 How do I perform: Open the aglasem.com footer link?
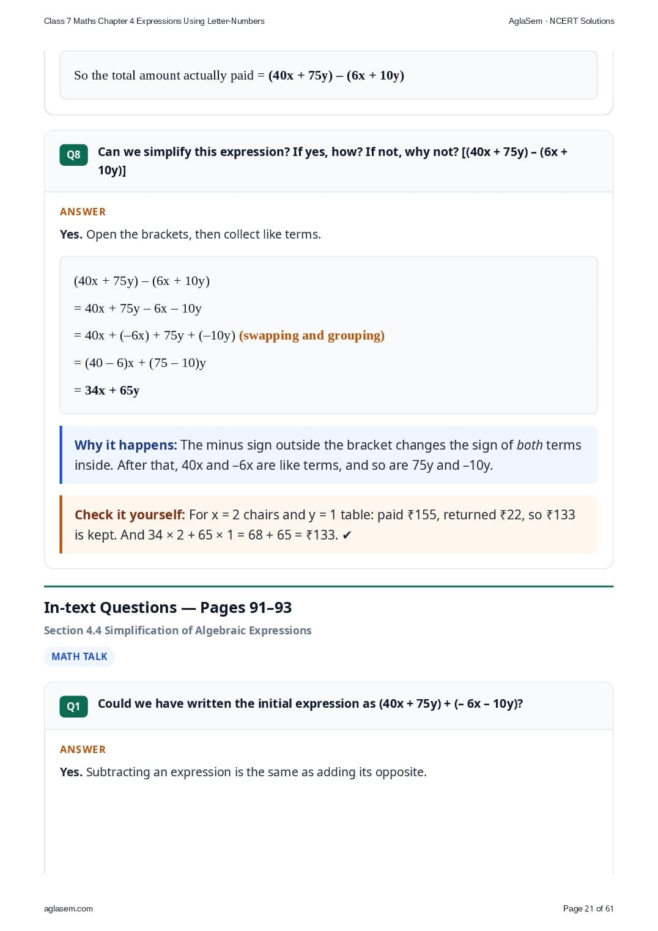68,908
